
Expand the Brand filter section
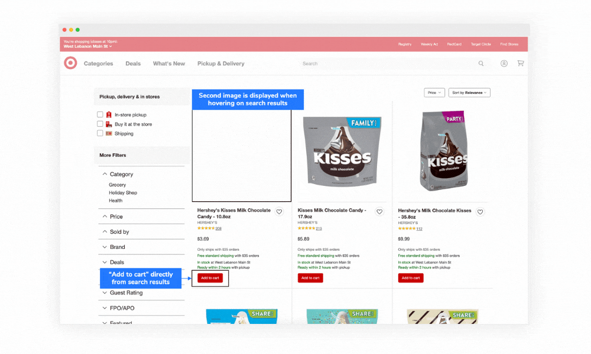coord(105,247)
